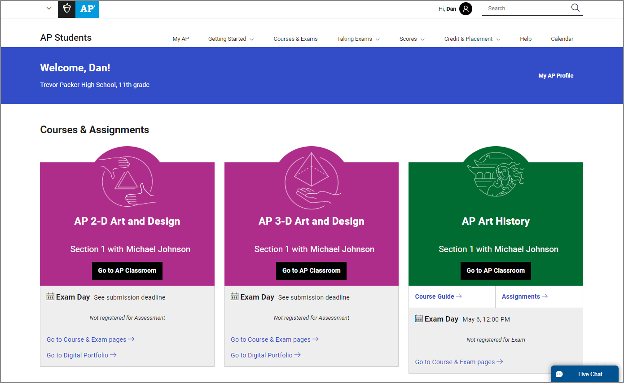Go to Digital Portfolio for AP 3-D
Viewport: 624px width, 383px height.
pyautogui.click(x=266, y=355)
